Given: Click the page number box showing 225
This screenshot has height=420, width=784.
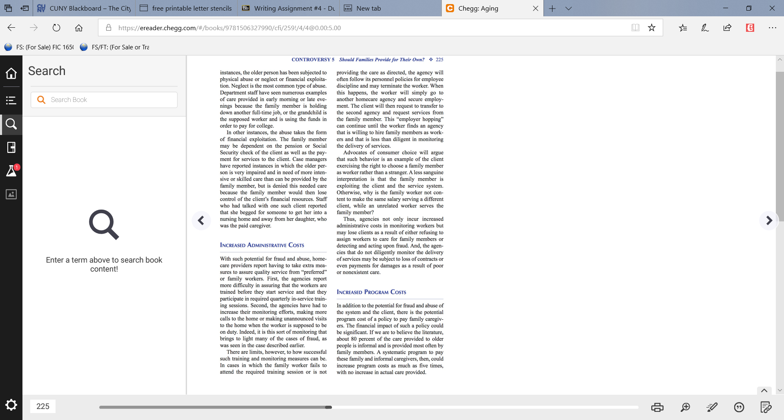Looking at the screenshot, I should point(43,406).
